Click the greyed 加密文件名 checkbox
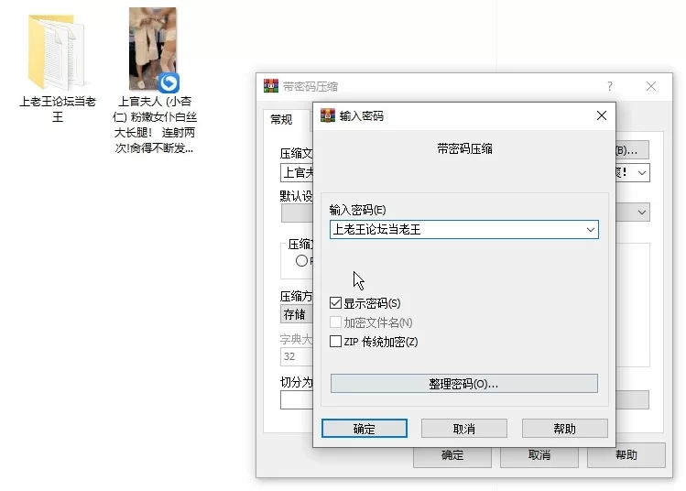The height and width of the screenshot is (491, 686). coord(335,322)
